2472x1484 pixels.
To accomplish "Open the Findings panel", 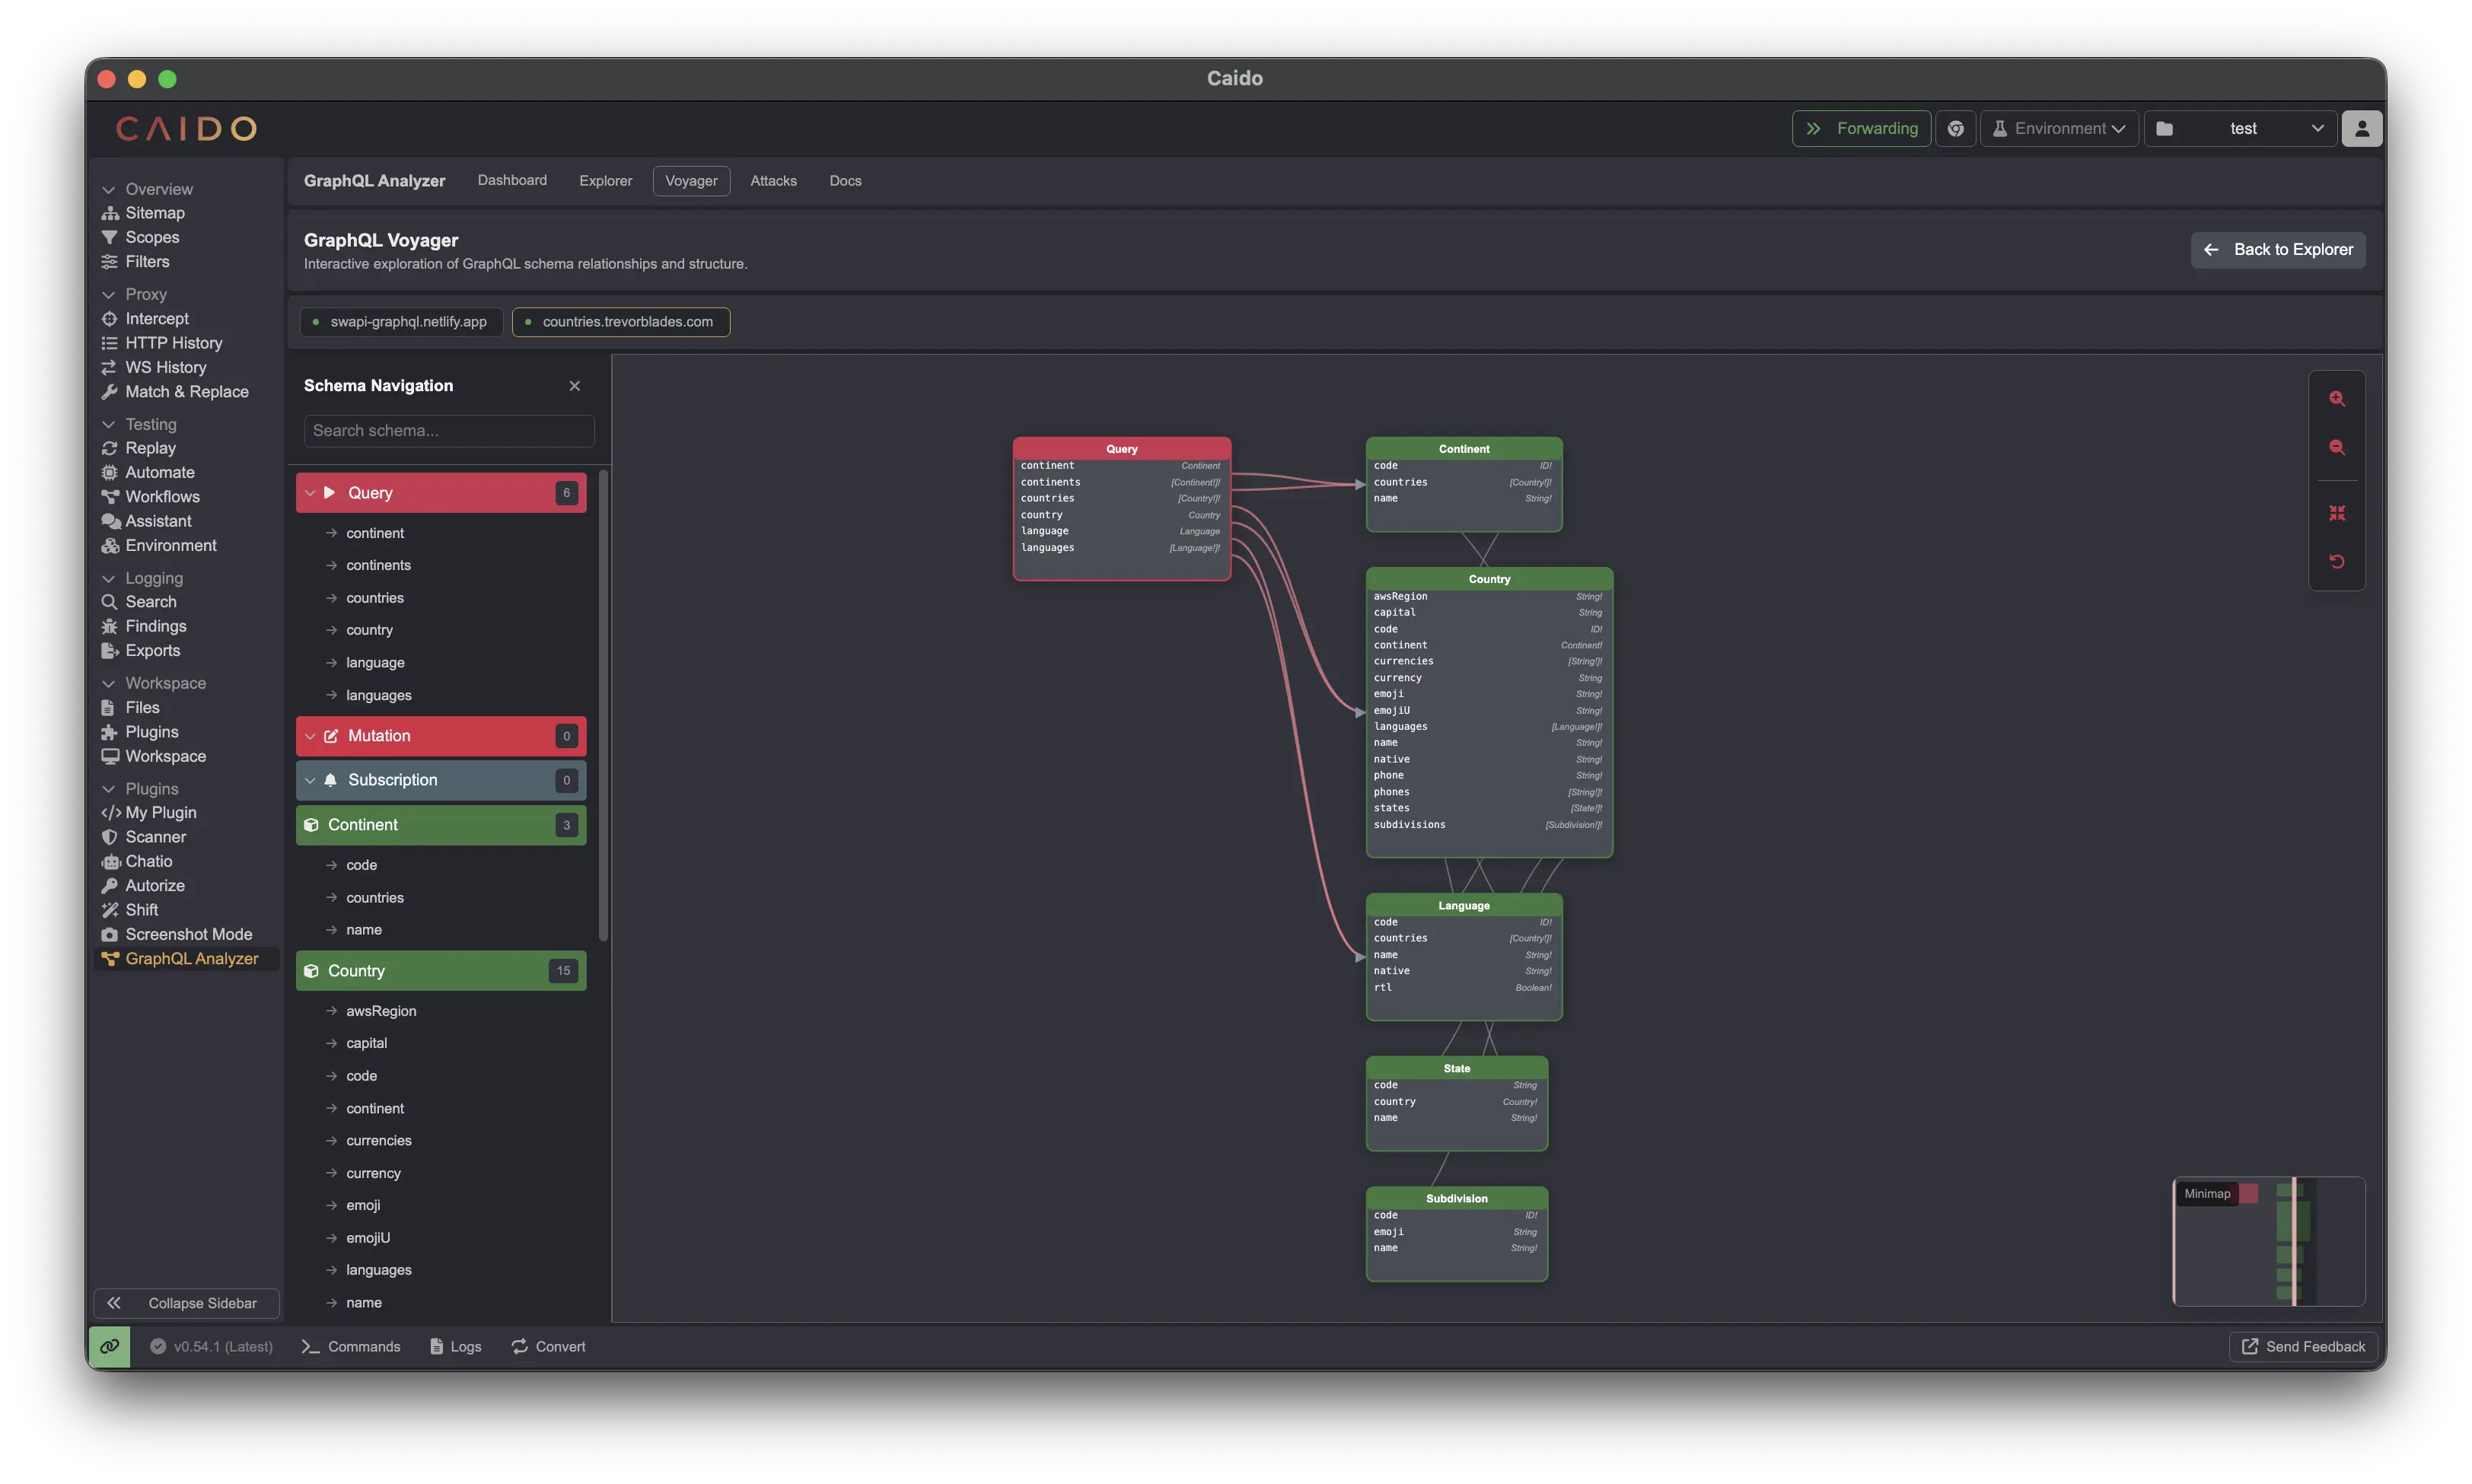I will pyautogui.click(x=155, y=626).
